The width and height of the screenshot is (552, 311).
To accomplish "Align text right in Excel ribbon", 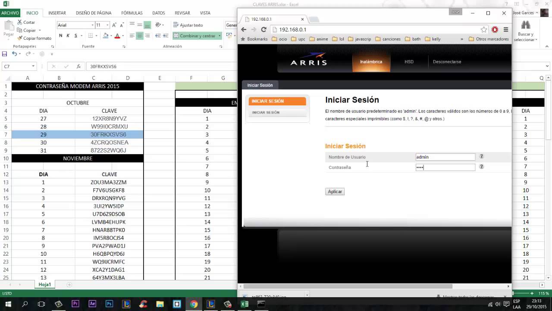I will click(147, 36).
